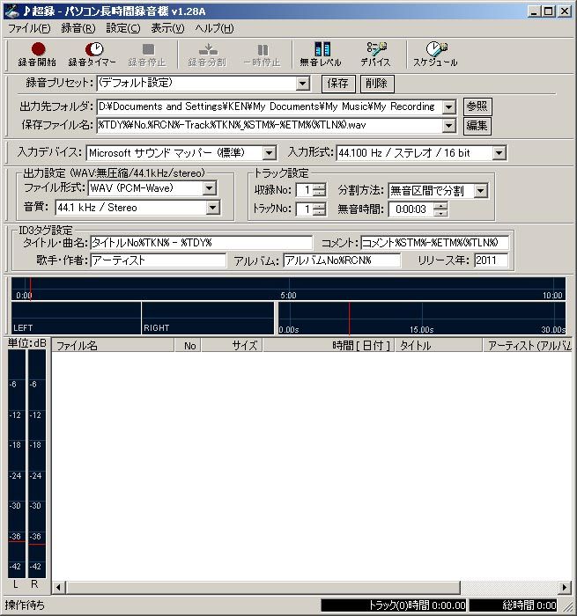Click the 一時停止 pause icon
The height and width of the screenshot is (616, 577).
[262, 55]
